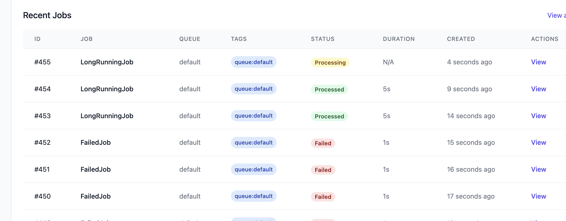Click View for job #453

point(538,116)
